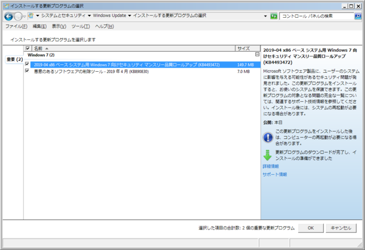The width and height of the screenshot is (365, 250).
Task: Select the 重要 (2) category tab
Action: [14, 59]
